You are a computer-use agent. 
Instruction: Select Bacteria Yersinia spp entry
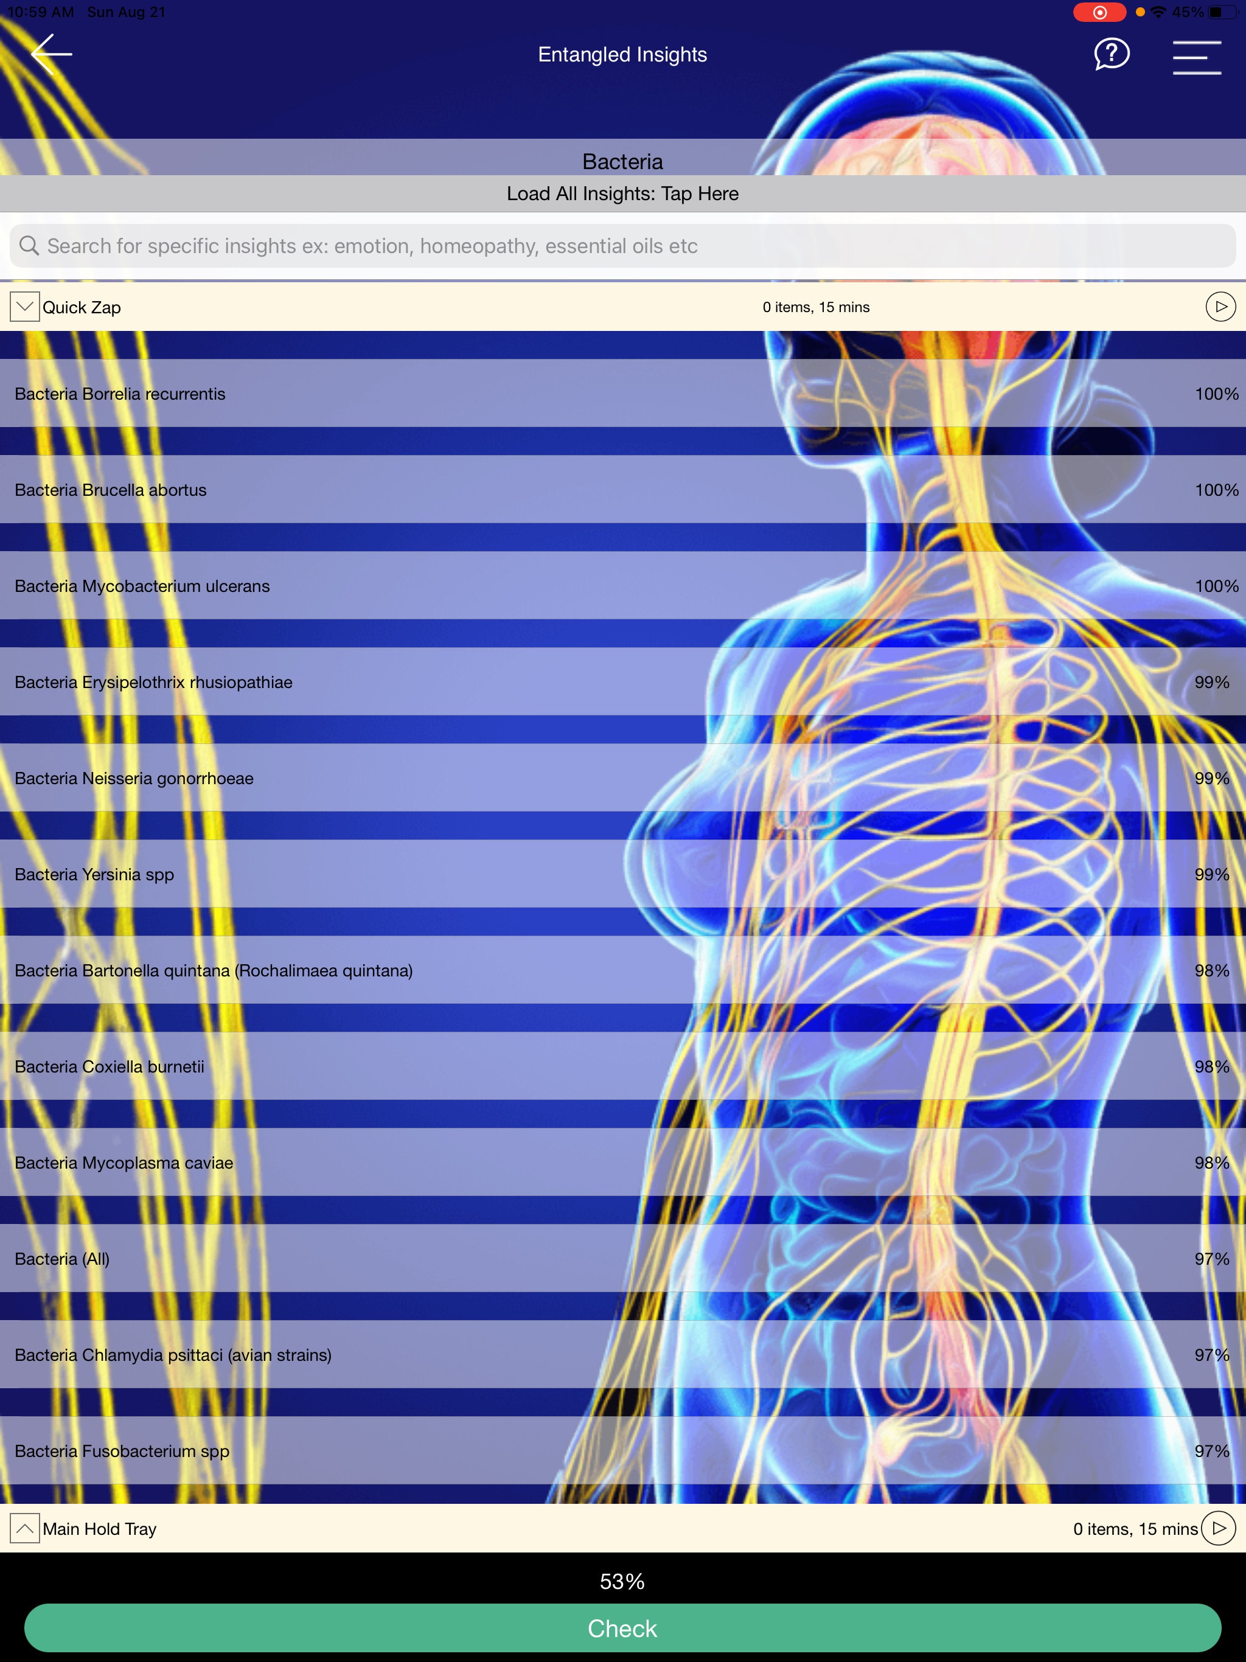301,874
